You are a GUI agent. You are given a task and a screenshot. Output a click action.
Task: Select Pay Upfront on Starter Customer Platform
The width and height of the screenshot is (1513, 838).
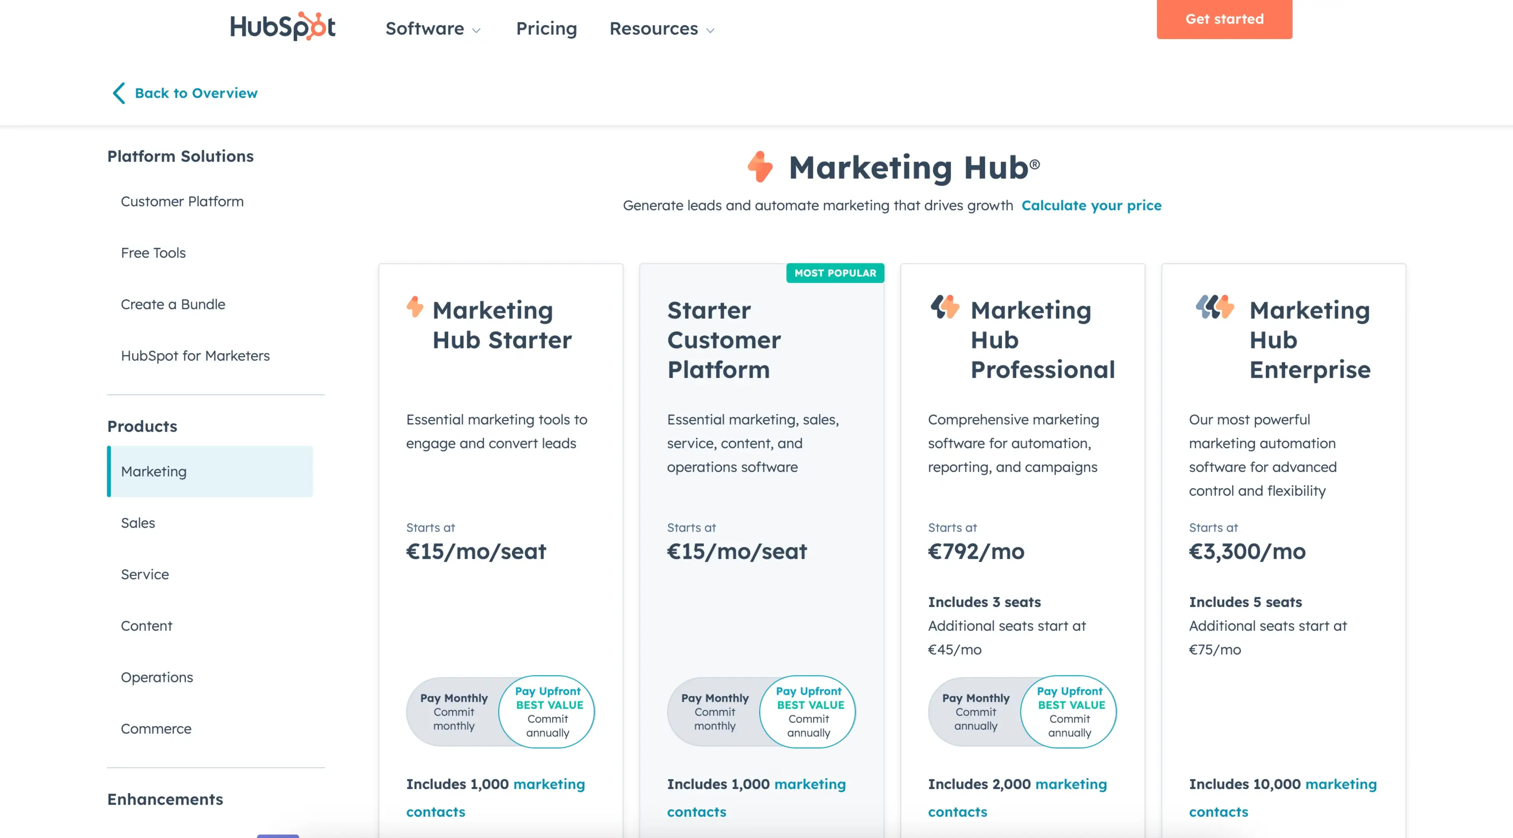(809, 711)
